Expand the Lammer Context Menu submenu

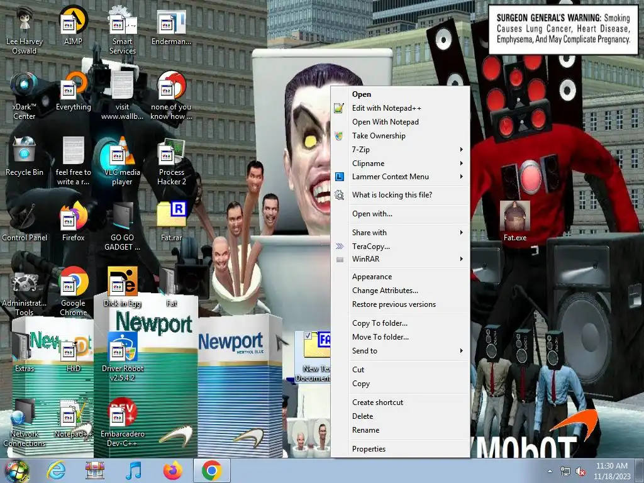click(400, 177)
